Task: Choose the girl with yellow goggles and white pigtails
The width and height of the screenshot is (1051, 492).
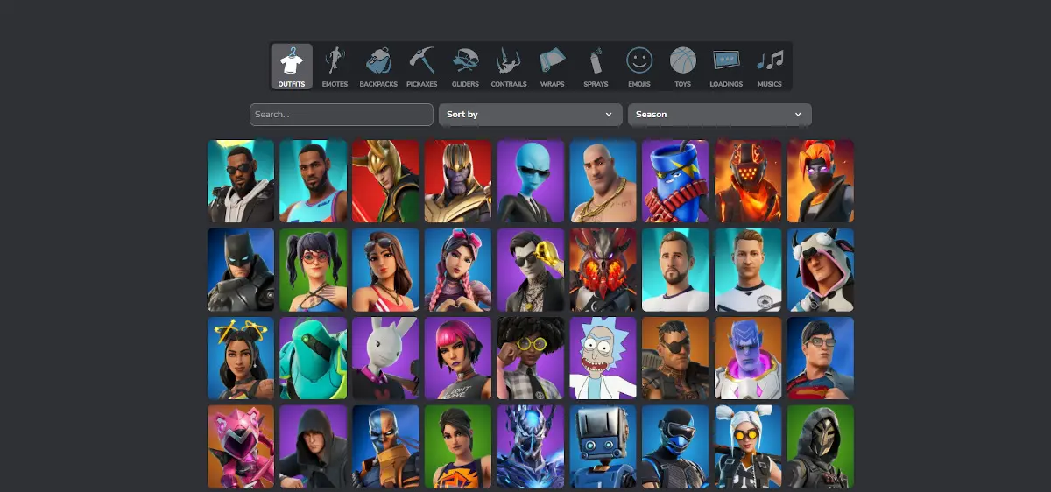Action: [x=748, y=446]
